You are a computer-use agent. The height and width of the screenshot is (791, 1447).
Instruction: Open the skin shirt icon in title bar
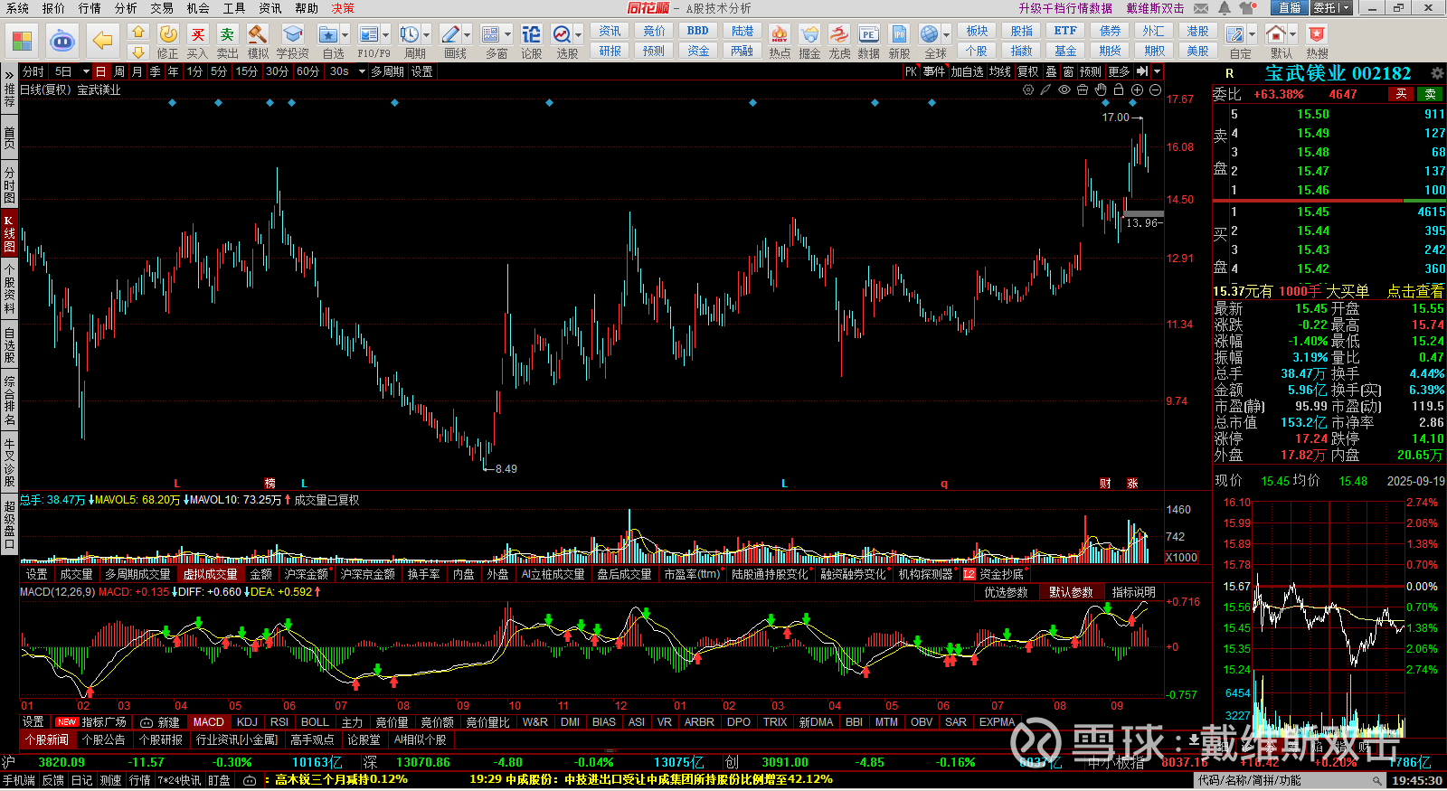coord(1248,8)
